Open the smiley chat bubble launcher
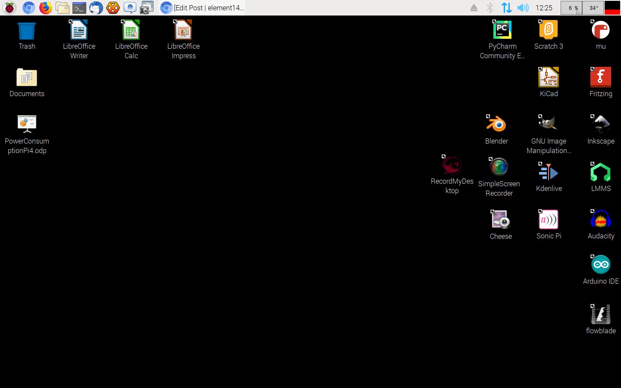Viewport: 621px width, 388px height. tap(130, 8)
